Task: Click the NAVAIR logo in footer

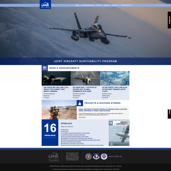Action: tap(115, 157)
